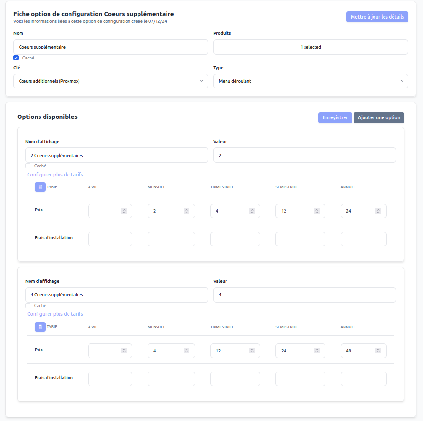The image size is (423, 421).
Task: Open the Produits selector showing 1 selected
Action: [310, 47]
